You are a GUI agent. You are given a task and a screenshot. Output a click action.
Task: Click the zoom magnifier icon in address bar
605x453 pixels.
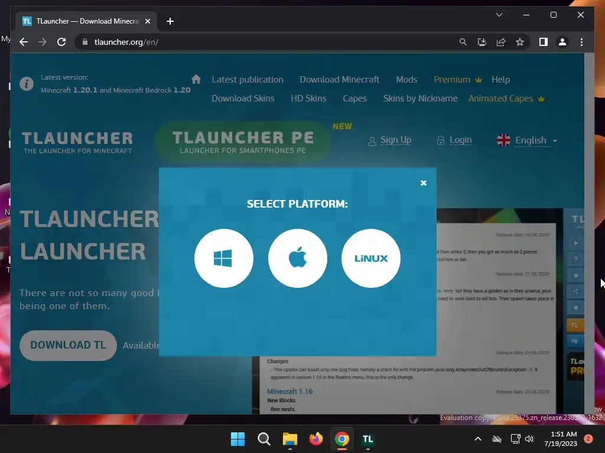click(463, 42)
